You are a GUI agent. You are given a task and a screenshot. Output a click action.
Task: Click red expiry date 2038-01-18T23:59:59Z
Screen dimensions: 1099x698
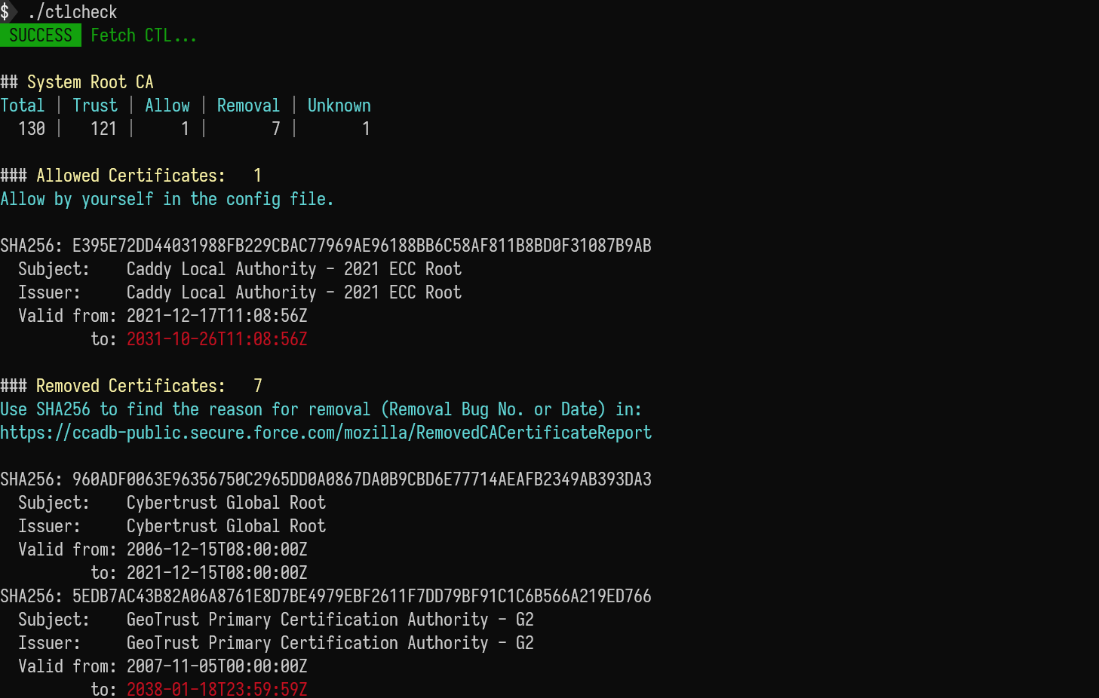tap(217, 689)
